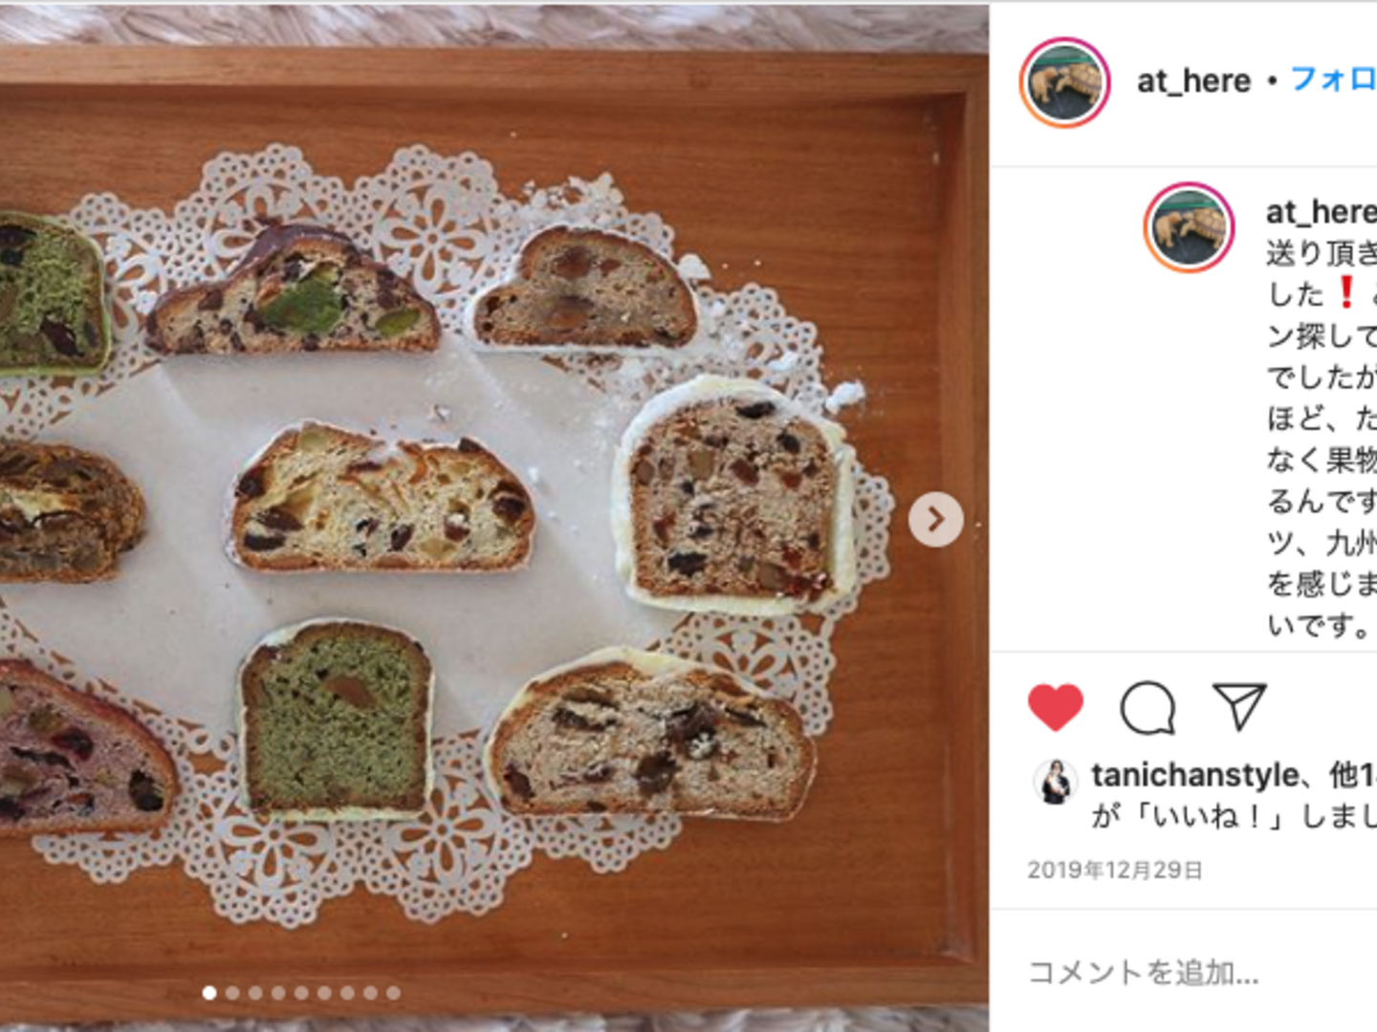Select the first carousel dot indicator
This screenshot has width=1377, height=1032.
(x=209, y=993)
